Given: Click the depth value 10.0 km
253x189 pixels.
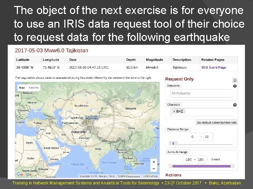Looking at the screenshot, I should (x=132, y=67).
